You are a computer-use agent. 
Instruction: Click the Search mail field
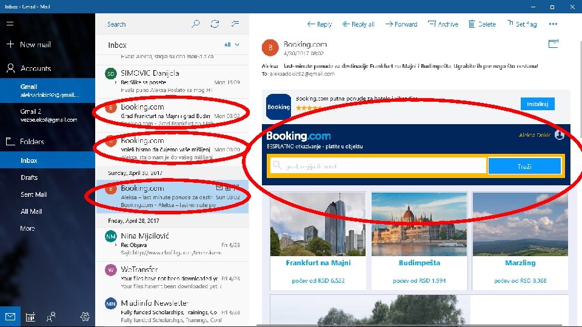145,24
